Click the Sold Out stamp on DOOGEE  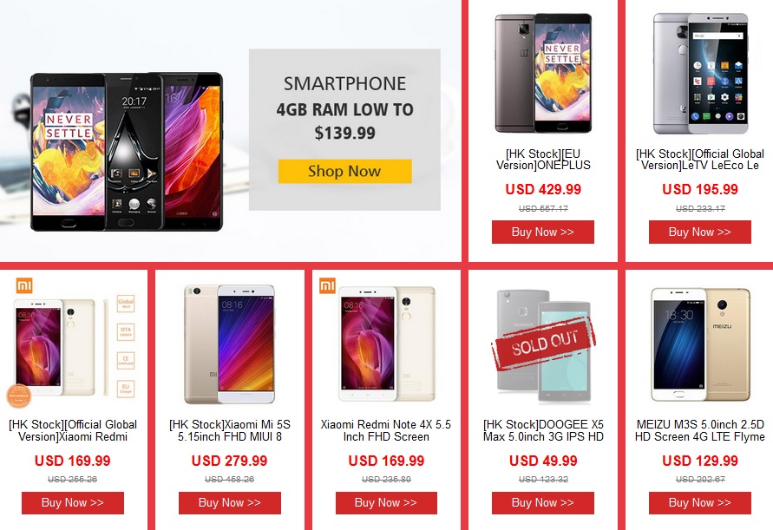pyautogui.click(x=543, y=344)
